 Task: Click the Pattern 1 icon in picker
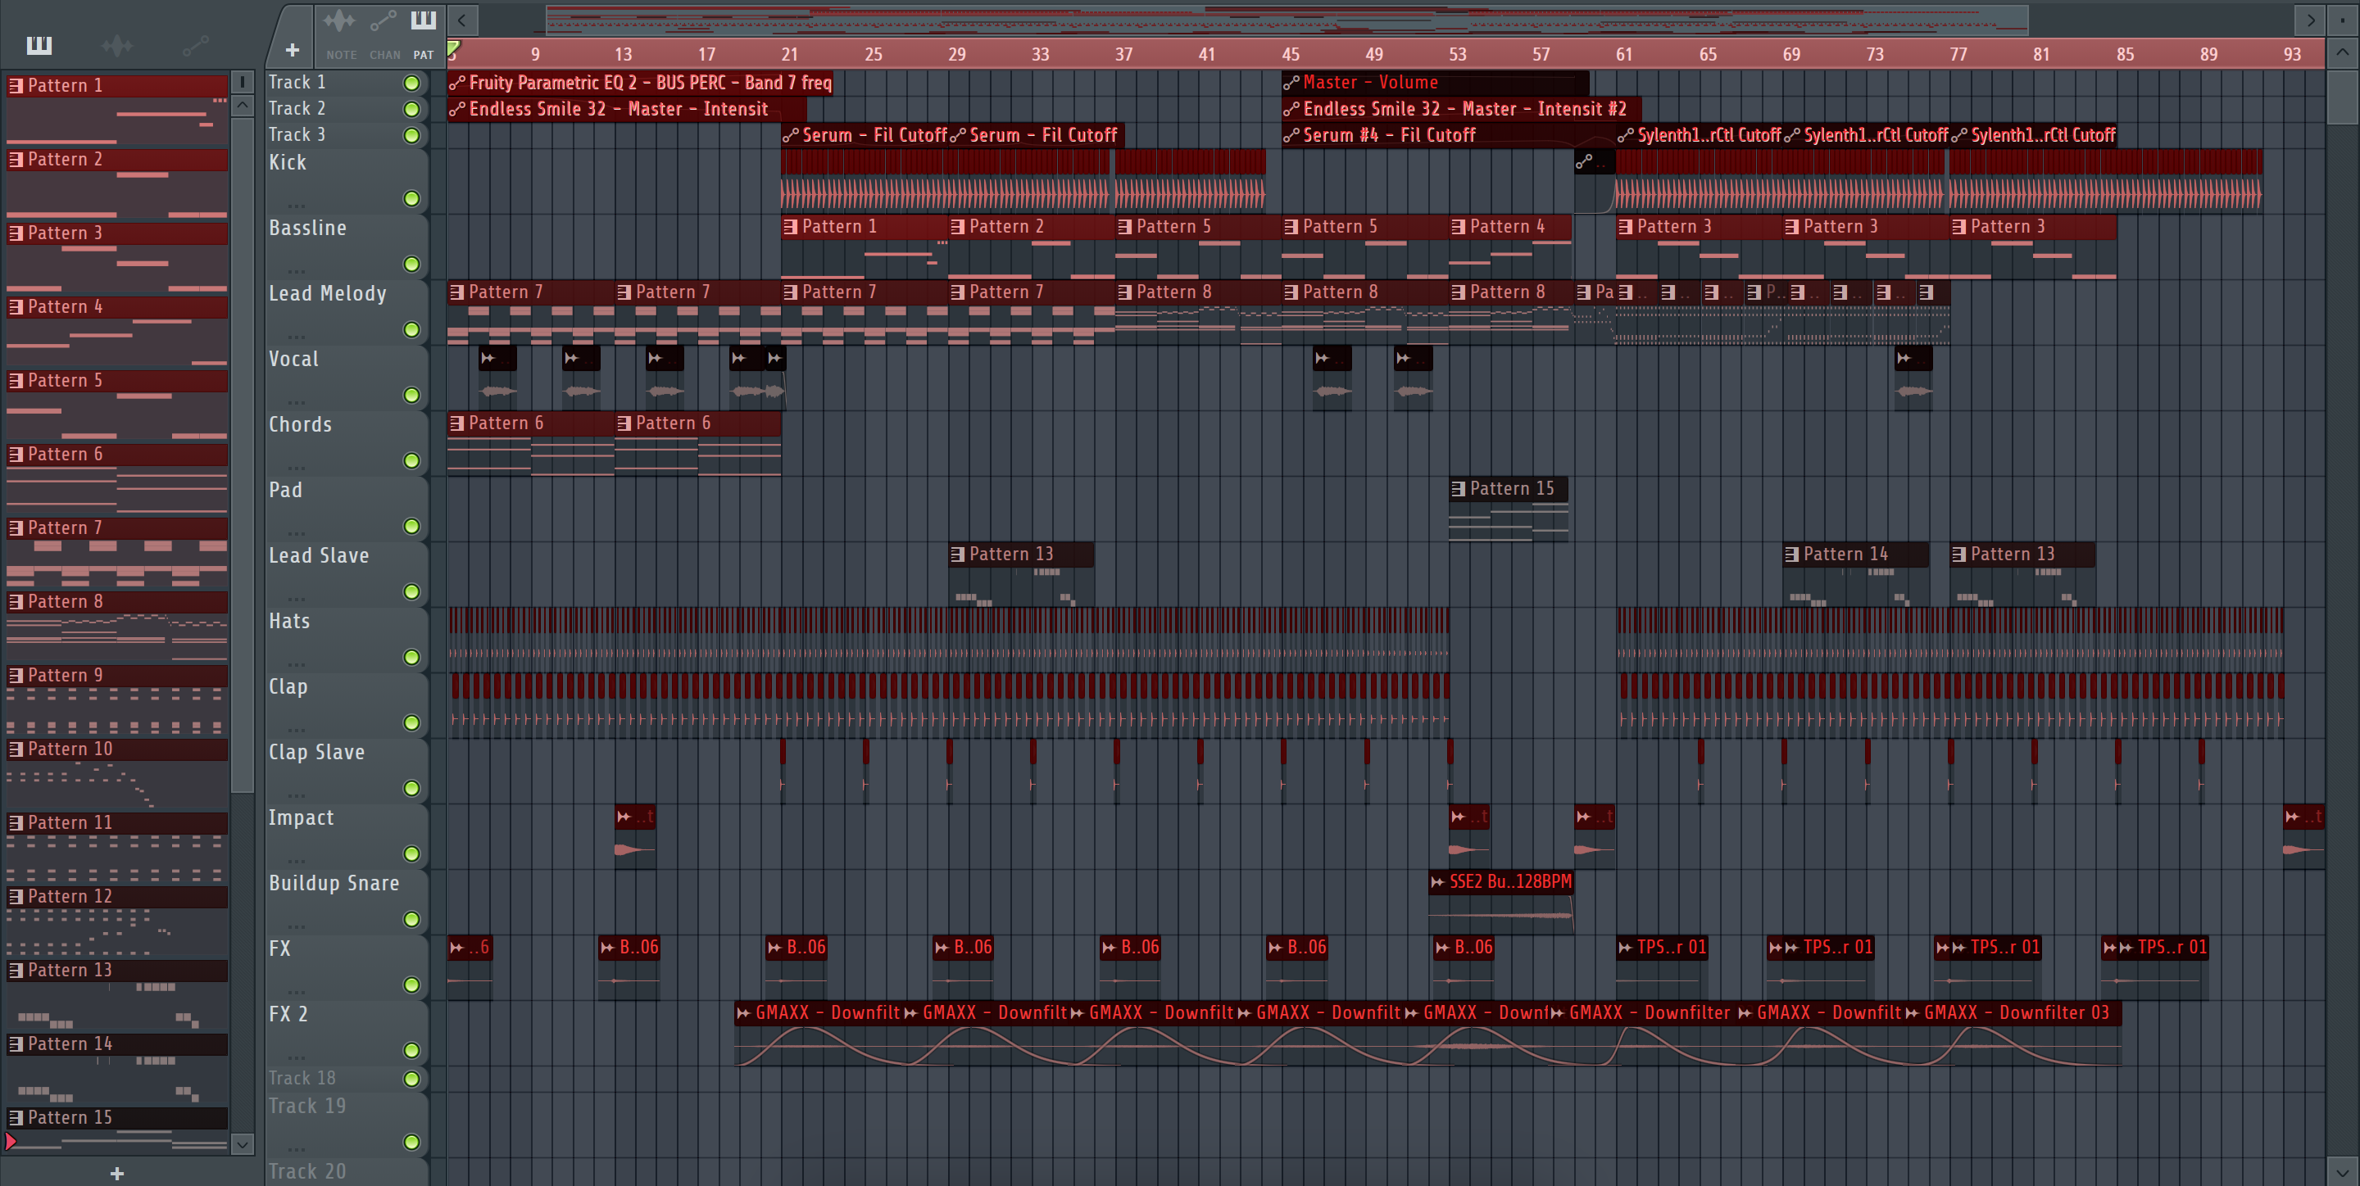[16, 85]
